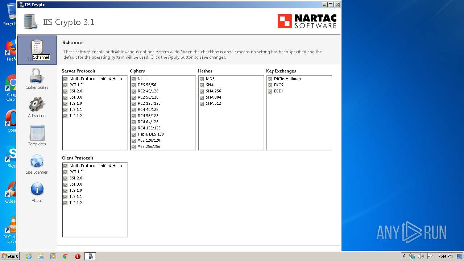Screen dimensions: 464x261
Task: Toggle client SSL 3.0 checkbox
Action: (x=66, y=185)
